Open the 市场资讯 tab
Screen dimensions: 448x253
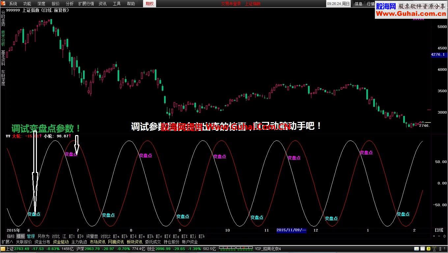[98, 242]
